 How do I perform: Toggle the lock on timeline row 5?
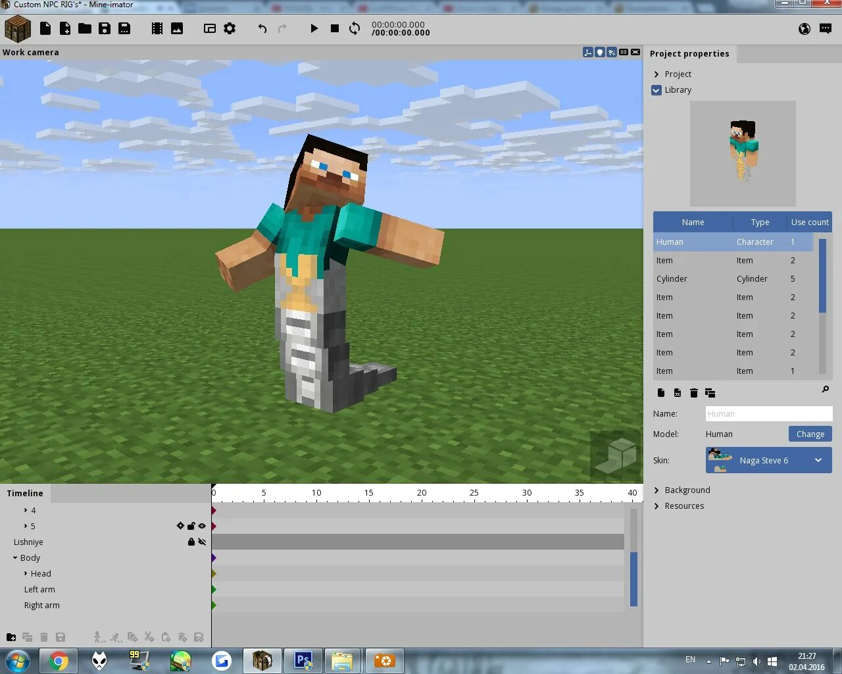point(191,526)
